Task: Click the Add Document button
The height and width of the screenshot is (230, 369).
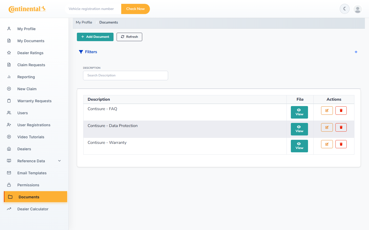Action: 95,37
